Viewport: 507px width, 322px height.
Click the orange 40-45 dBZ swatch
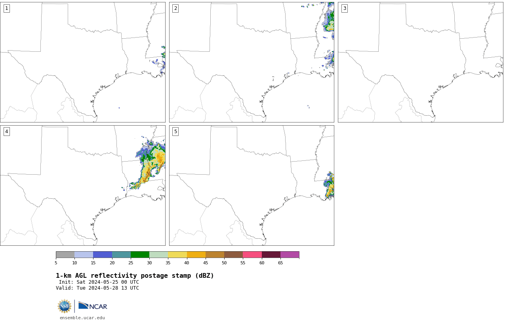click(196, 254)
